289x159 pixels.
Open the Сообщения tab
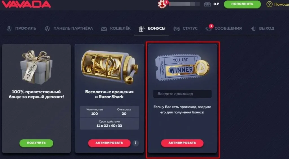[x=224, y=28]
